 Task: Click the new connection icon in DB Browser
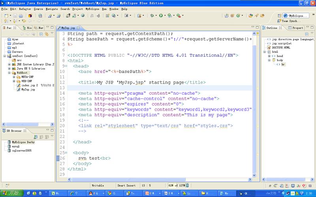(36, 136)
